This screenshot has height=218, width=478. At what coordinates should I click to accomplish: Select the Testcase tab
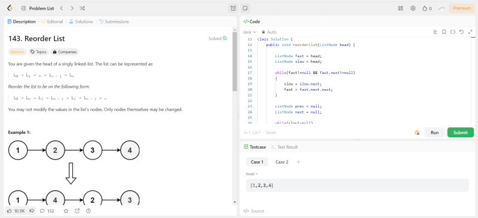click(x=255, y=147)
